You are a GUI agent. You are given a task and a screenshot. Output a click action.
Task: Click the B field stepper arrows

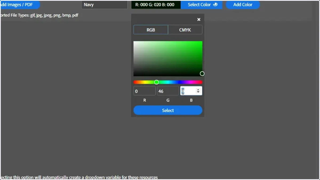198,91
